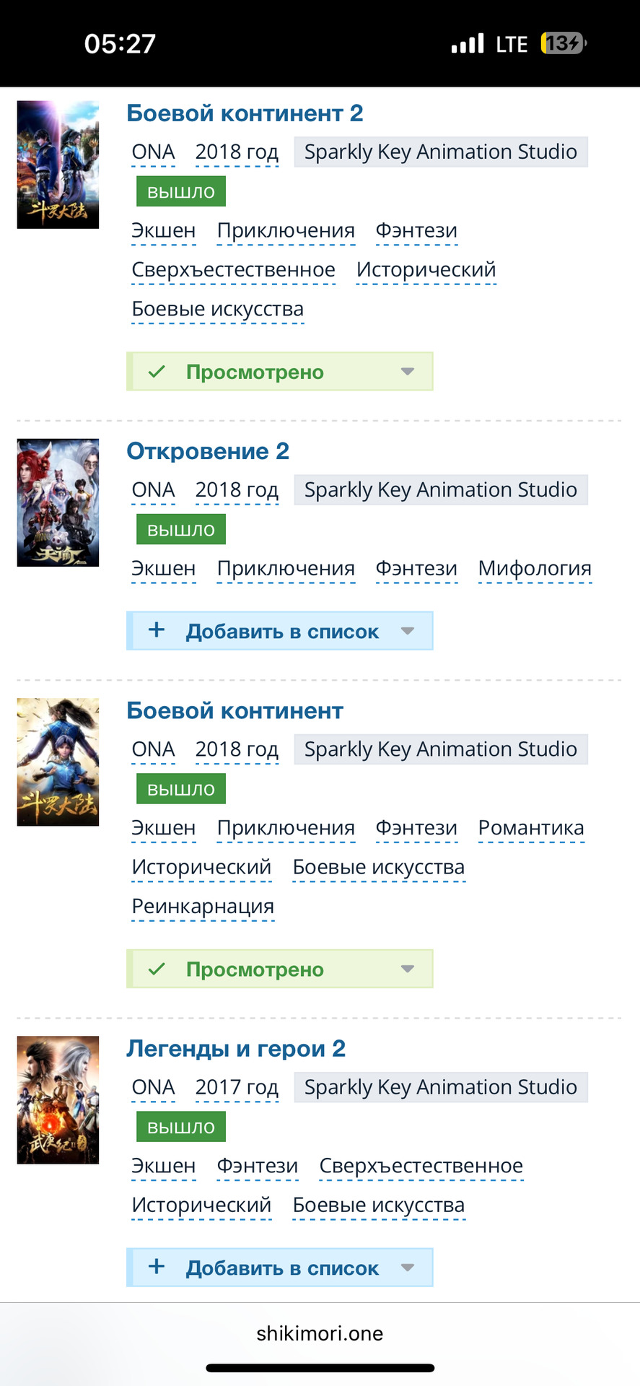Tap plus icon on Легенды и герои 2 button
640x1386 pixels.
point(157,1267)
